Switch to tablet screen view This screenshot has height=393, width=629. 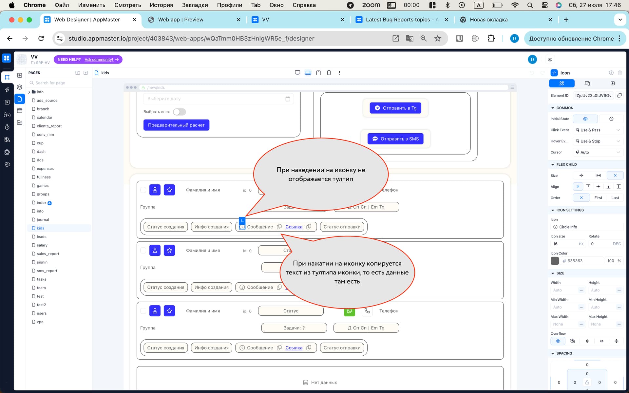point(318,73)
